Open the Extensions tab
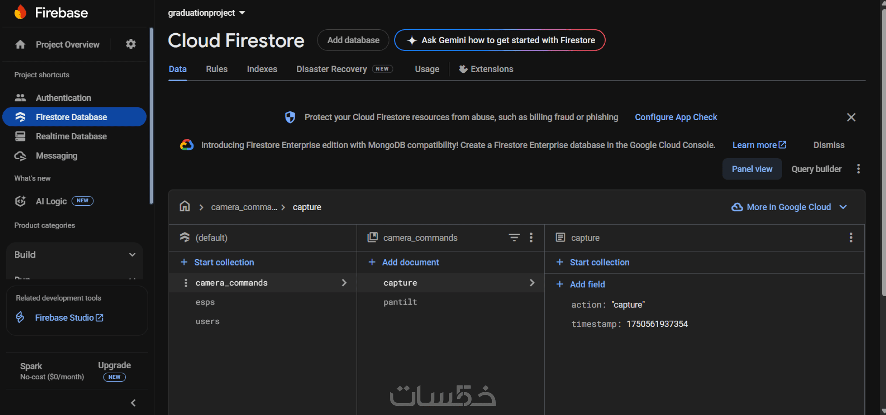The height and width of the screenshot is (415, 886). (486, 69)
